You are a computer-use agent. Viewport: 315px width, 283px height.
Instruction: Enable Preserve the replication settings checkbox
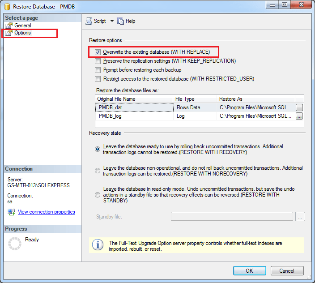click(x=98, y=61)
